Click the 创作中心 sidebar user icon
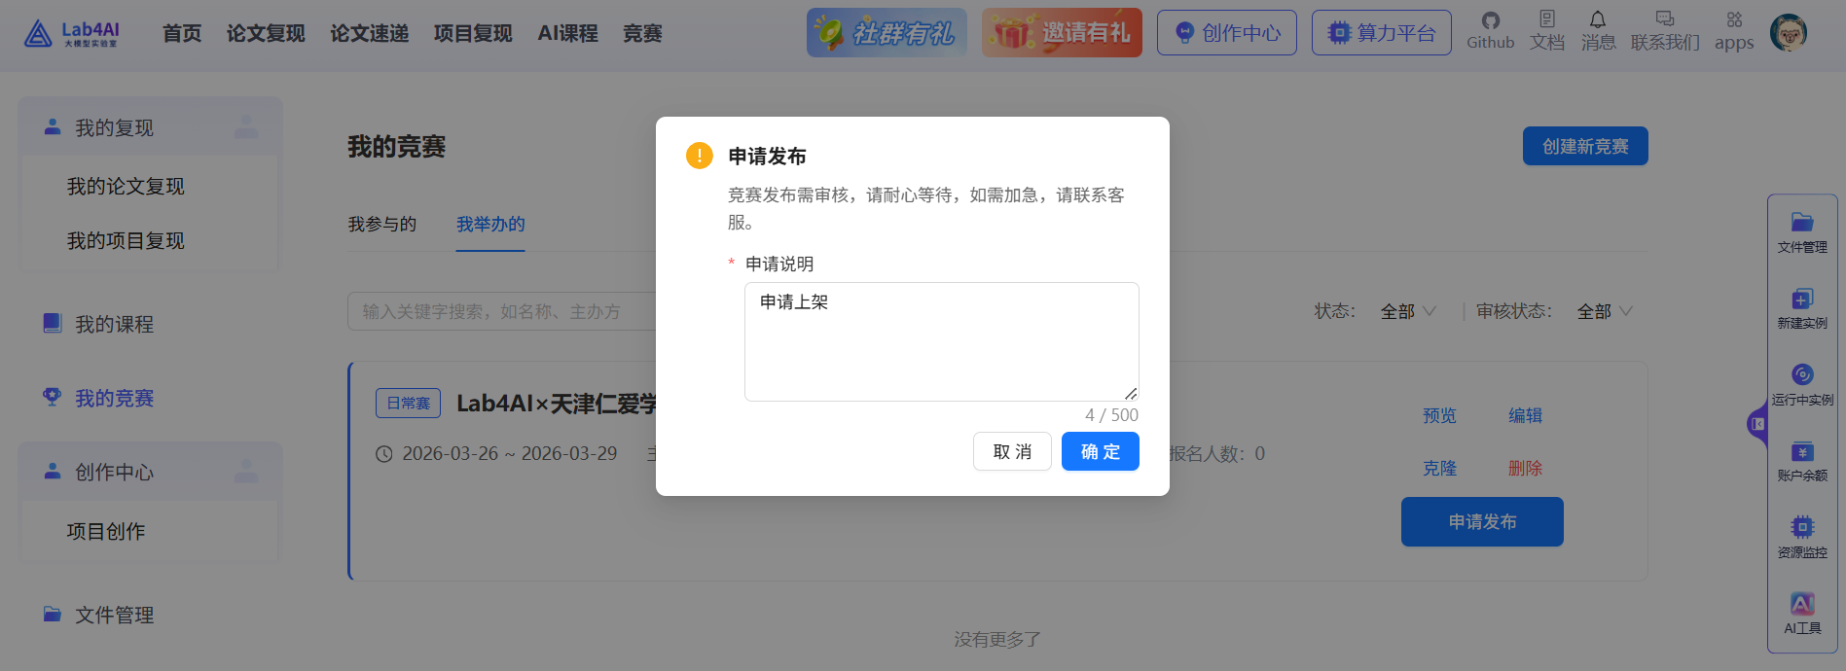 pyautogui.click(x=53, y=471)
